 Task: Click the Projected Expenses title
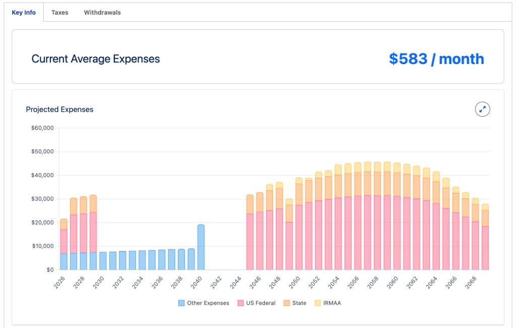click(59, 109)
